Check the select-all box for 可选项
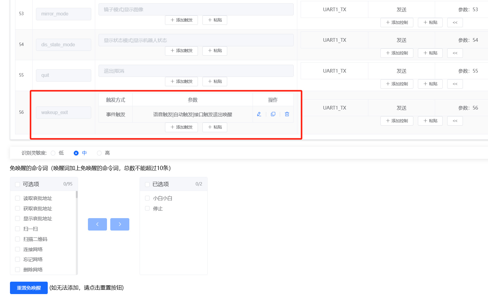The height and width of the screenshot is (298, 488). 18,184
